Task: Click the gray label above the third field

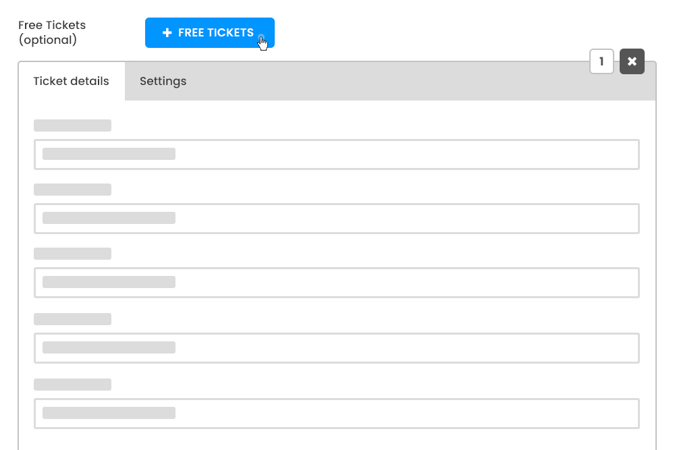Action: (72, 254)
